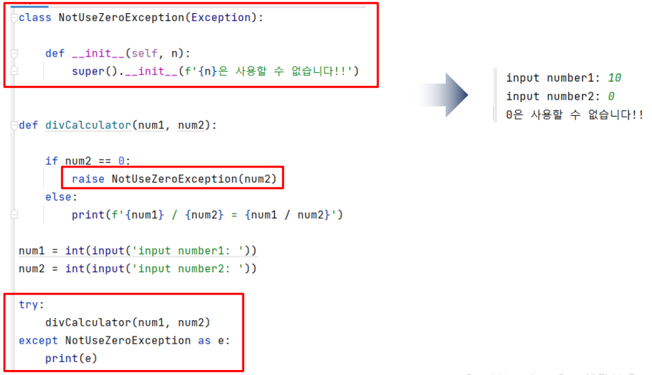Click the num2 = int(input(...)) line
652x375 pixels.
click(138, 268)
